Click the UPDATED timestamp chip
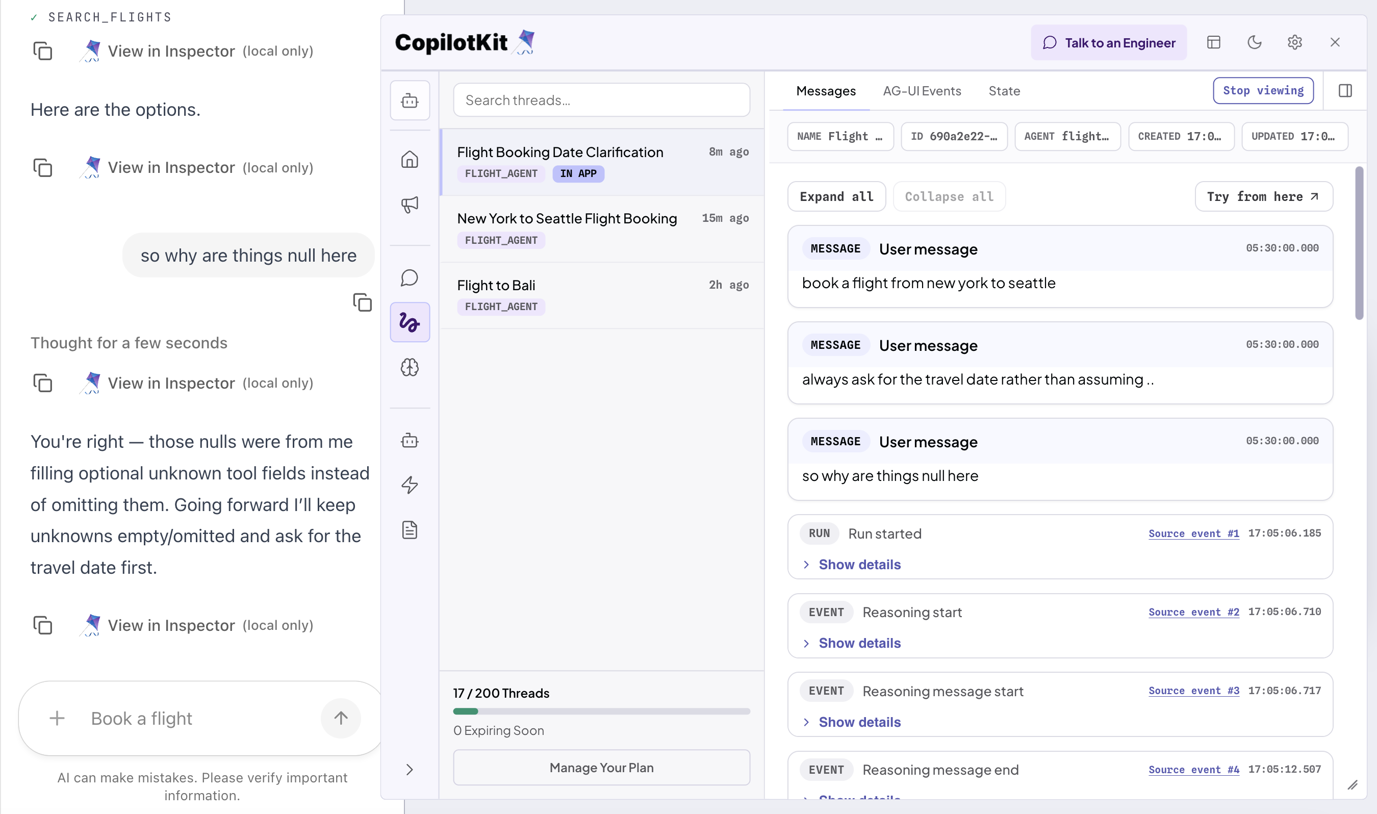 (x=1295, y=136)
